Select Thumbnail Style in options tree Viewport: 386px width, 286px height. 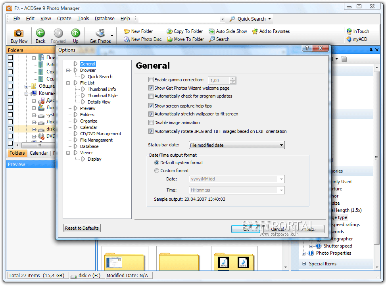[x=102, y=96]
